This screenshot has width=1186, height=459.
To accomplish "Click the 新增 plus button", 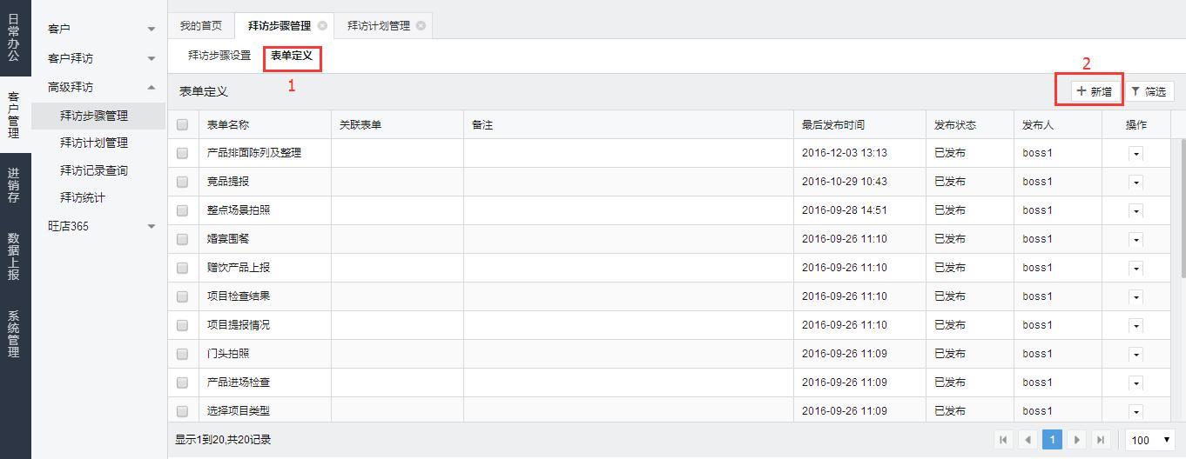I will (x=1094, y=91).
